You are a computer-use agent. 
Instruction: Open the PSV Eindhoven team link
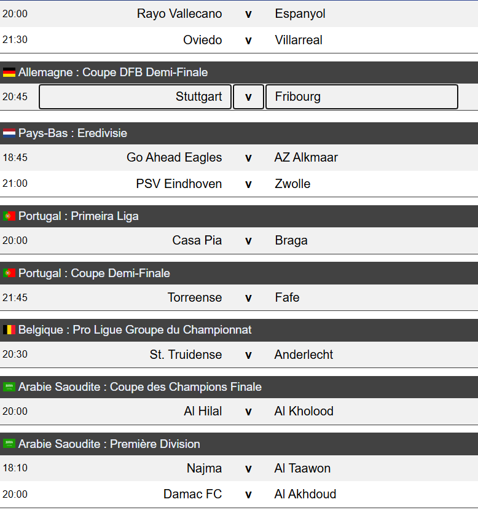point(179,184)
